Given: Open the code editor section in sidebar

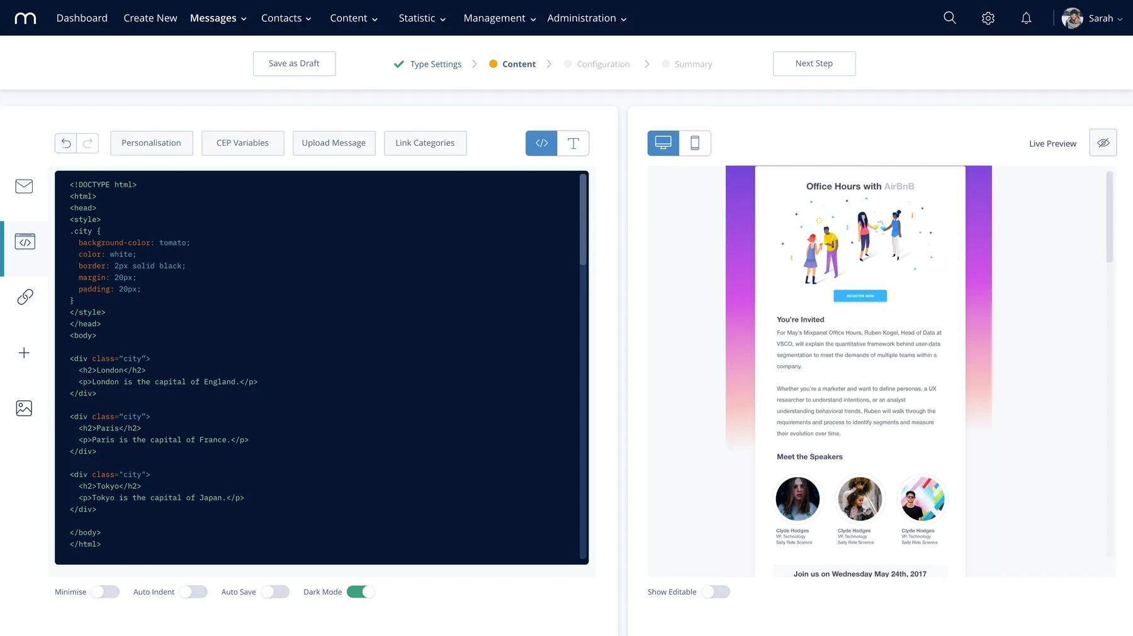Looking at the screenshot, I should click(x=25, y=241).
